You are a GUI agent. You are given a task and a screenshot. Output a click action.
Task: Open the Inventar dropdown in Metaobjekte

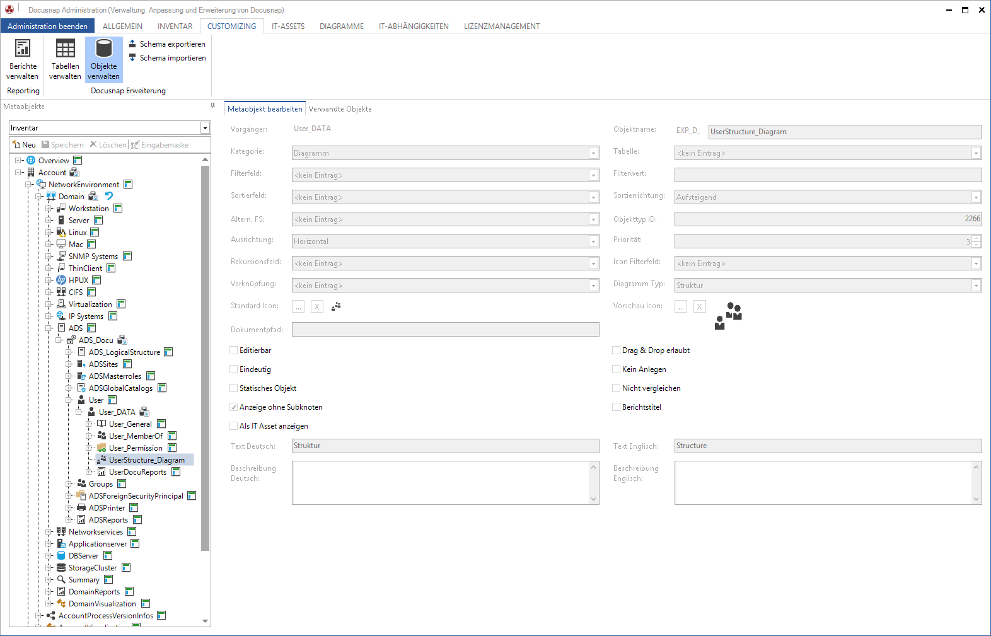205,128
